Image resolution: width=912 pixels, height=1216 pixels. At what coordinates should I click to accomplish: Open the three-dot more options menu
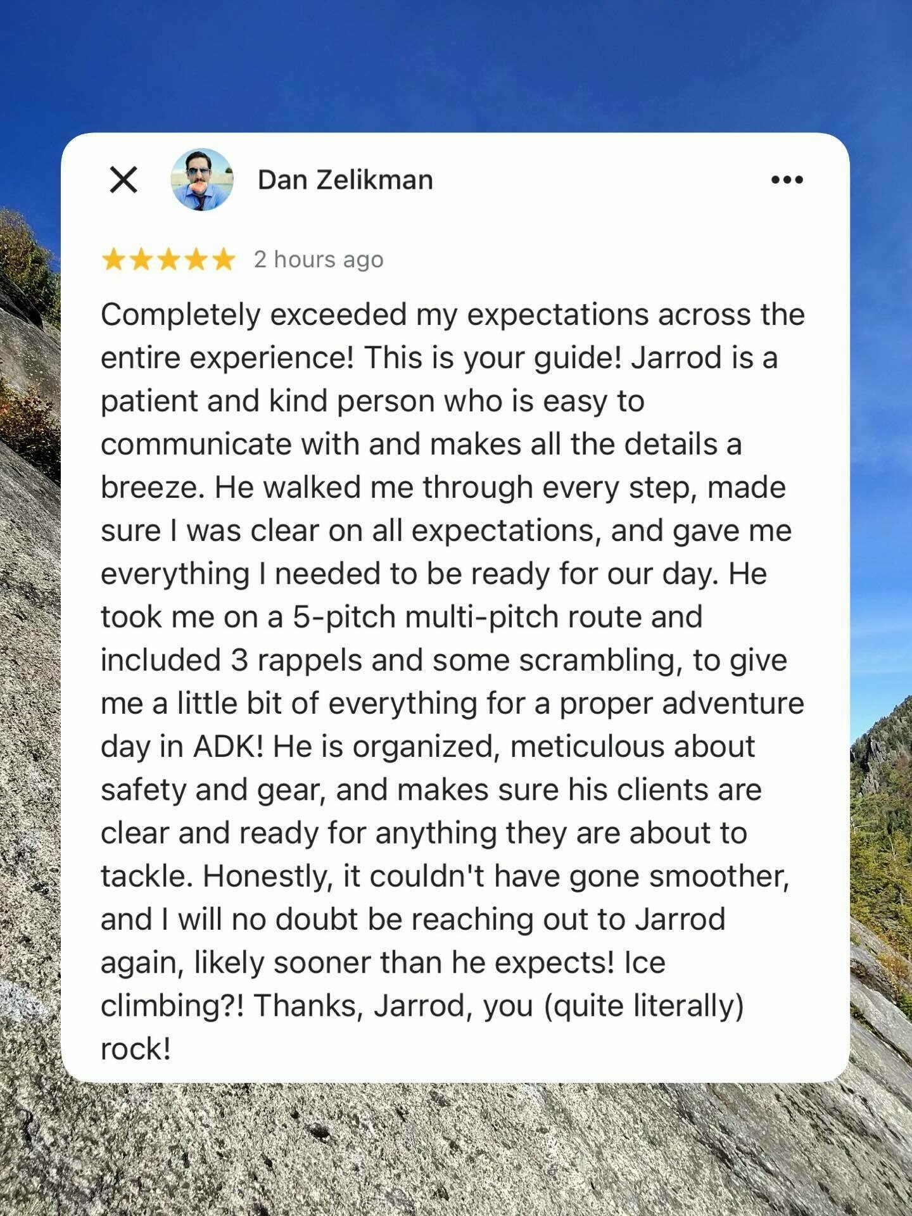[x=787, y=180]
